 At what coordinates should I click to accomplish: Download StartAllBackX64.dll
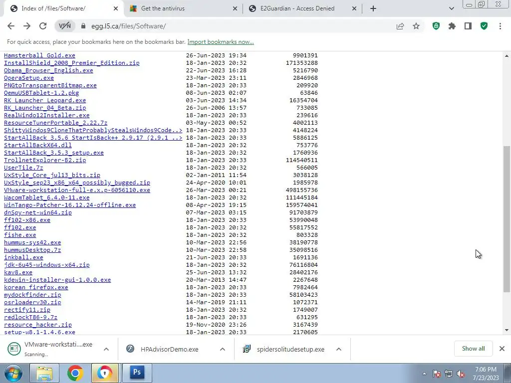click(38, 145)
